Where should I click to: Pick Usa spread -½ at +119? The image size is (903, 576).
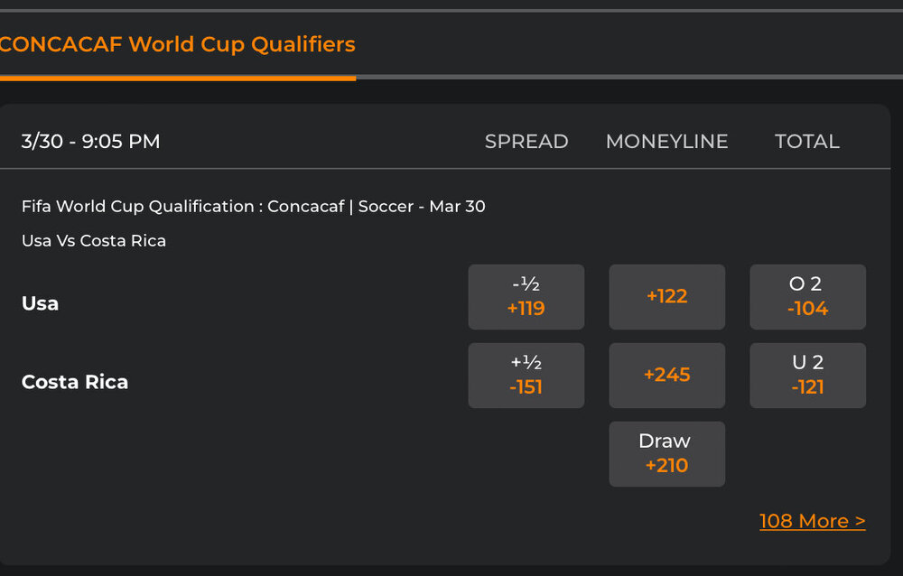[x=526, y=297]
